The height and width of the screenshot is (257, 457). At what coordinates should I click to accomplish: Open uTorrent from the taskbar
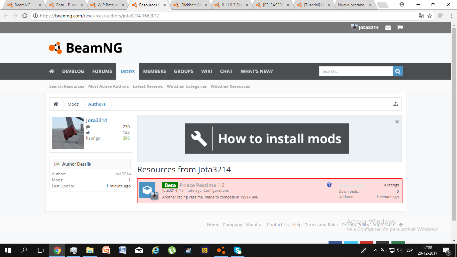(172, 250)
